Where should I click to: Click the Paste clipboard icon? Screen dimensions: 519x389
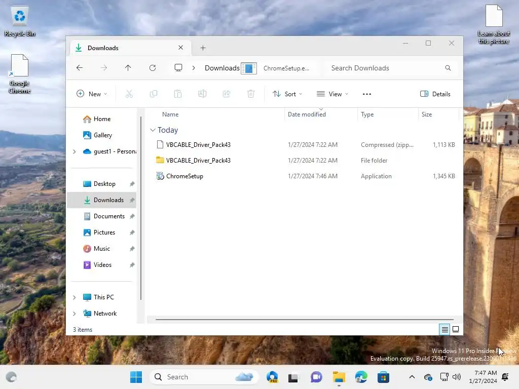tap(178, 94)
